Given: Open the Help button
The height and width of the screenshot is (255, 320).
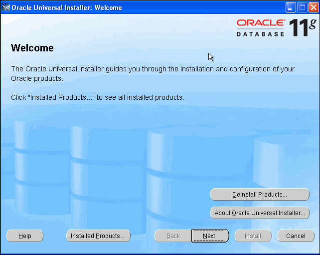Looking at the screenshot, I should 25,236.
